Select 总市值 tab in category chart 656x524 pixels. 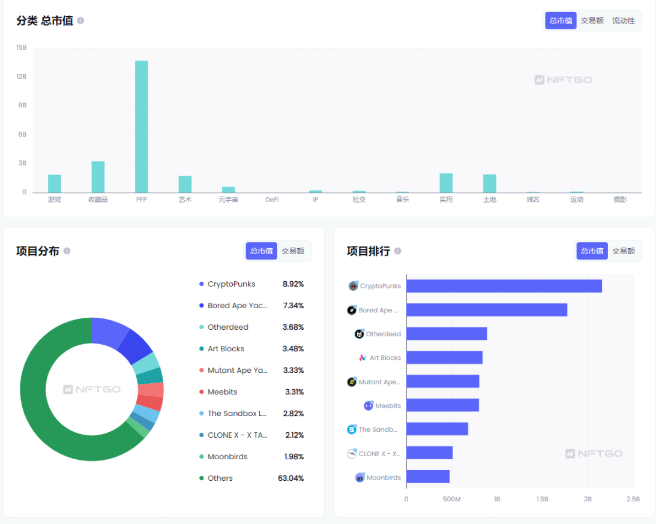[561, 20]
